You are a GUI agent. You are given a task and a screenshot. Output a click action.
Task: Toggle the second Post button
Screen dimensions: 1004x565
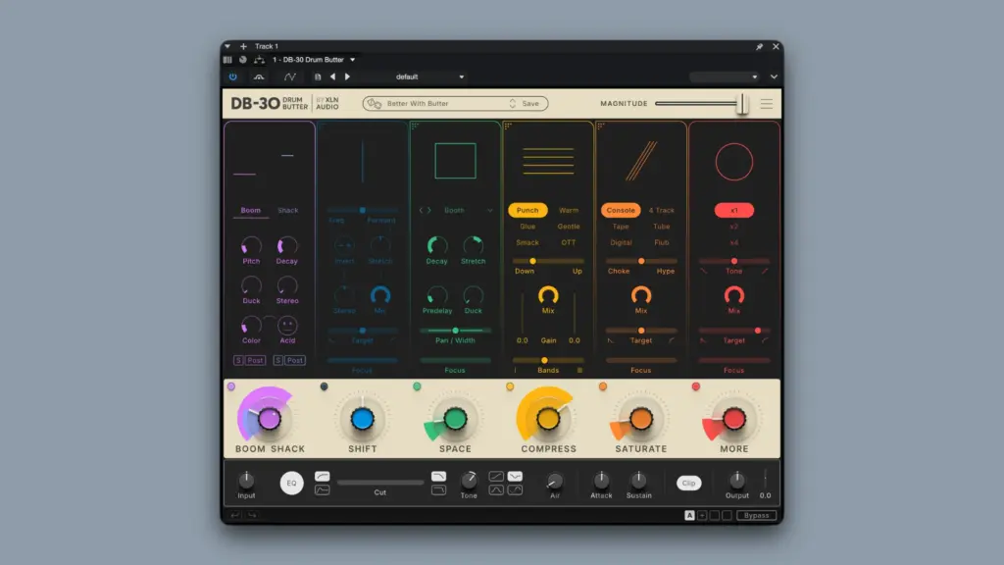[x=294, y=361]
